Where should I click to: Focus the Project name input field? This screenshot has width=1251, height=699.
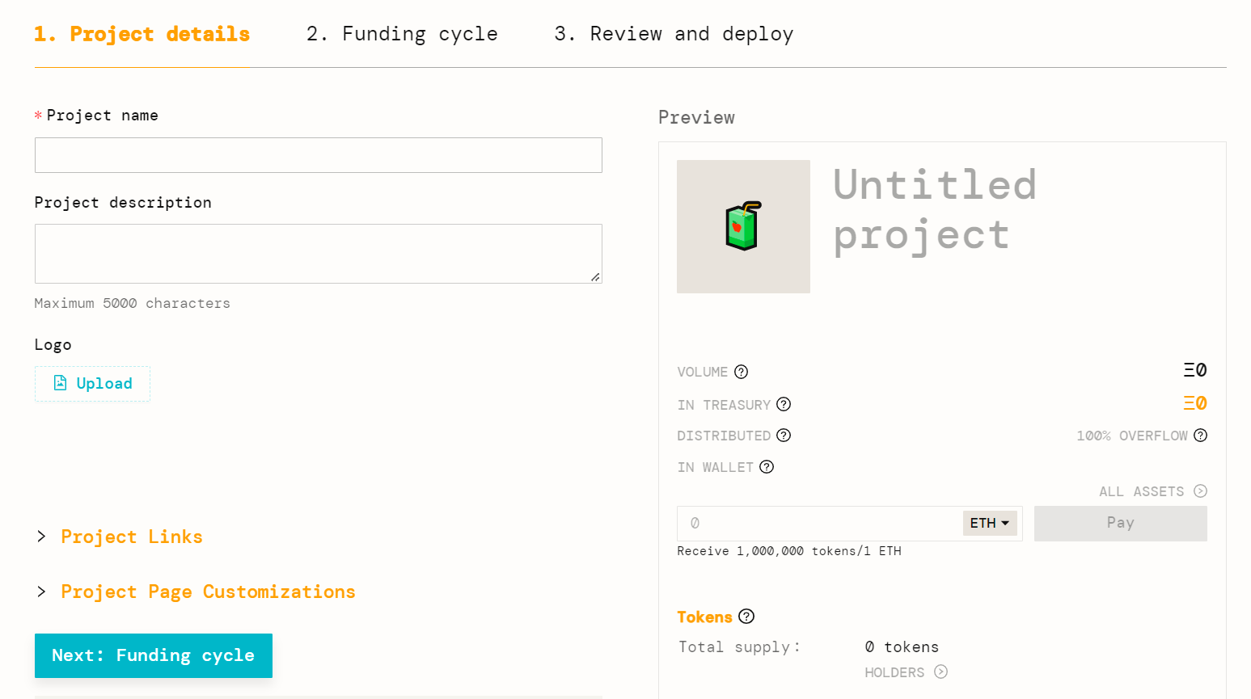click(x=318, y=155)
